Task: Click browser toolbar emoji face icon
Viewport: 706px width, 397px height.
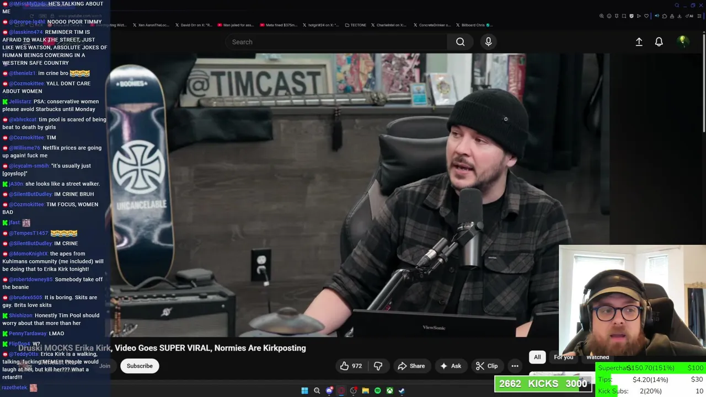Action: 609,16
